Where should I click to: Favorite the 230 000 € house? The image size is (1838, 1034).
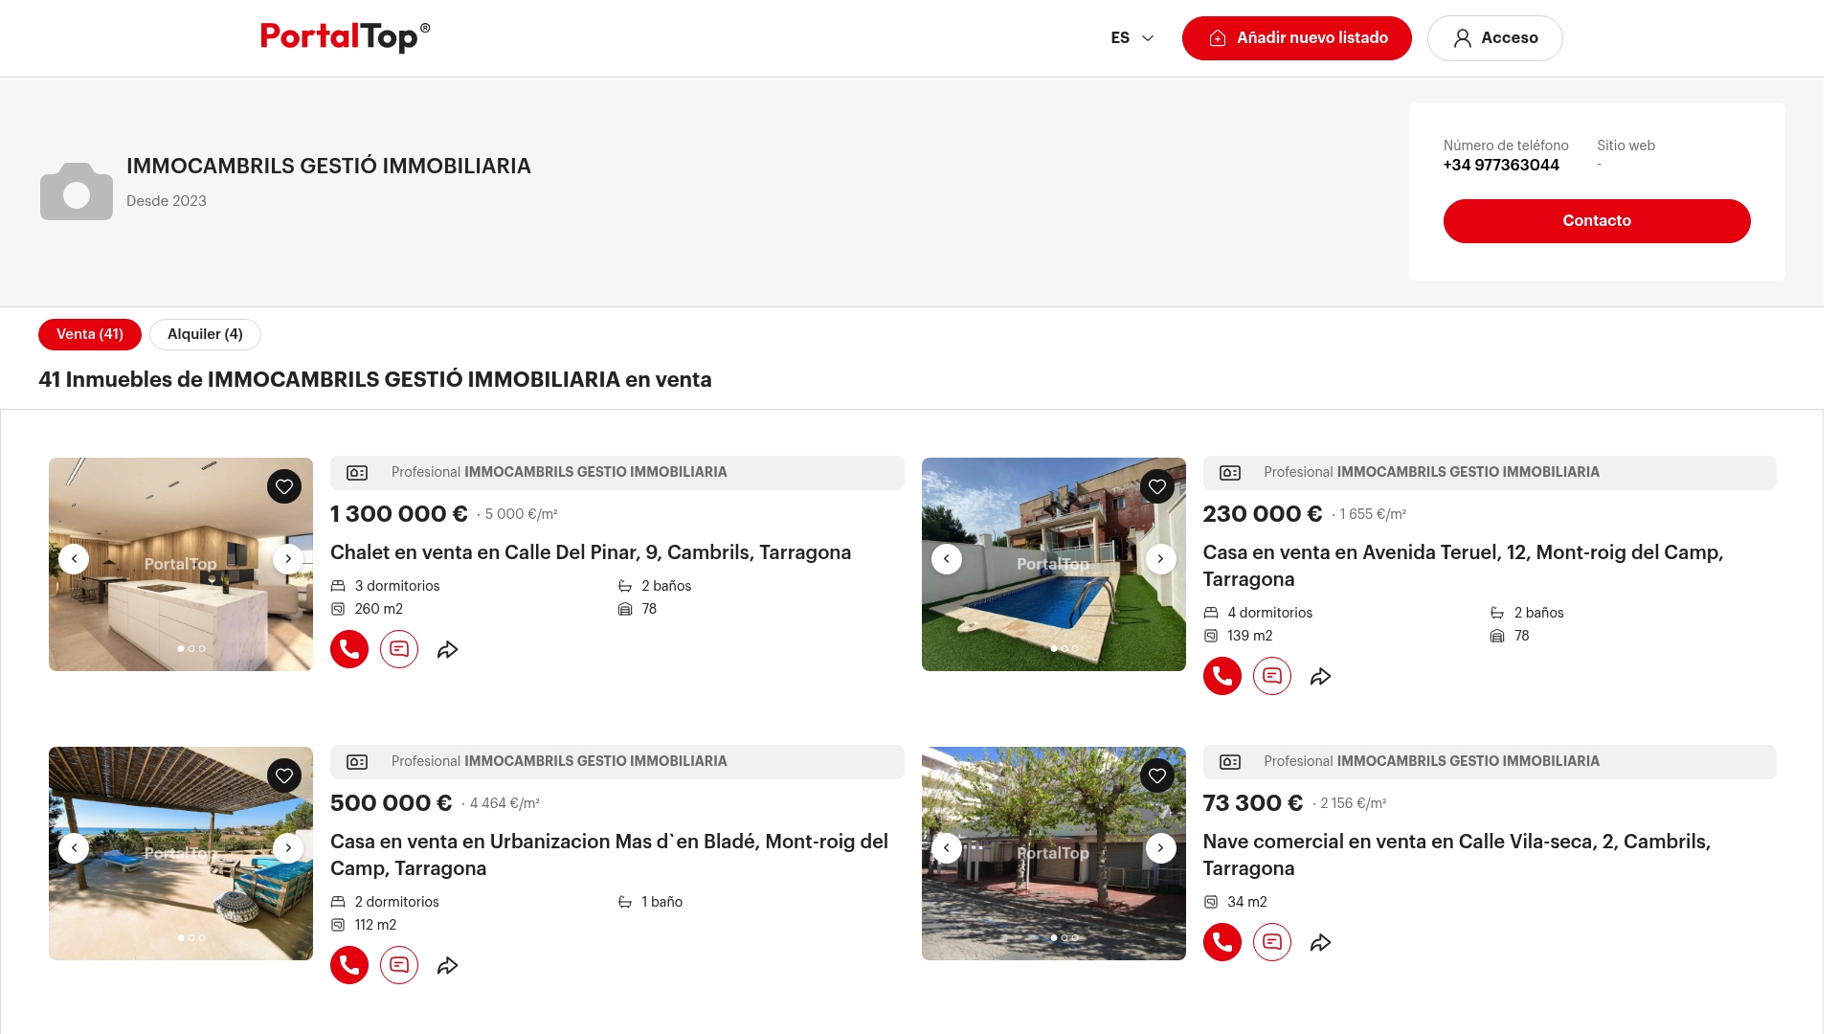click(1157, 486)
